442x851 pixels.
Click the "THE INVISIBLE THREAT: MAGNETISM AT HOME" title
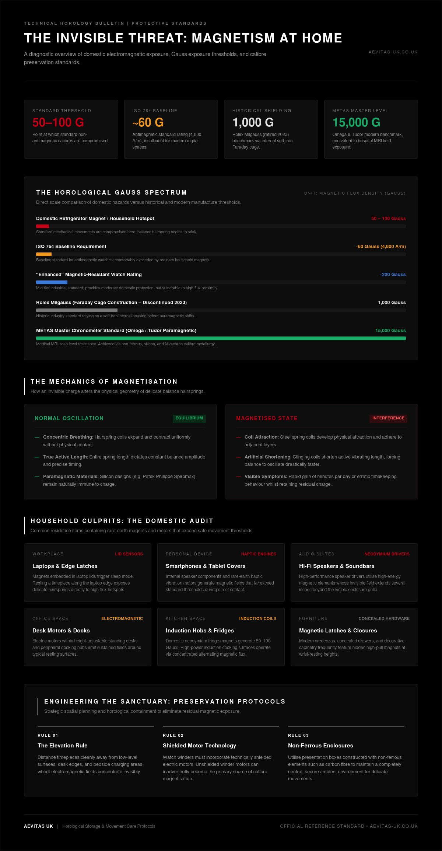183,38
